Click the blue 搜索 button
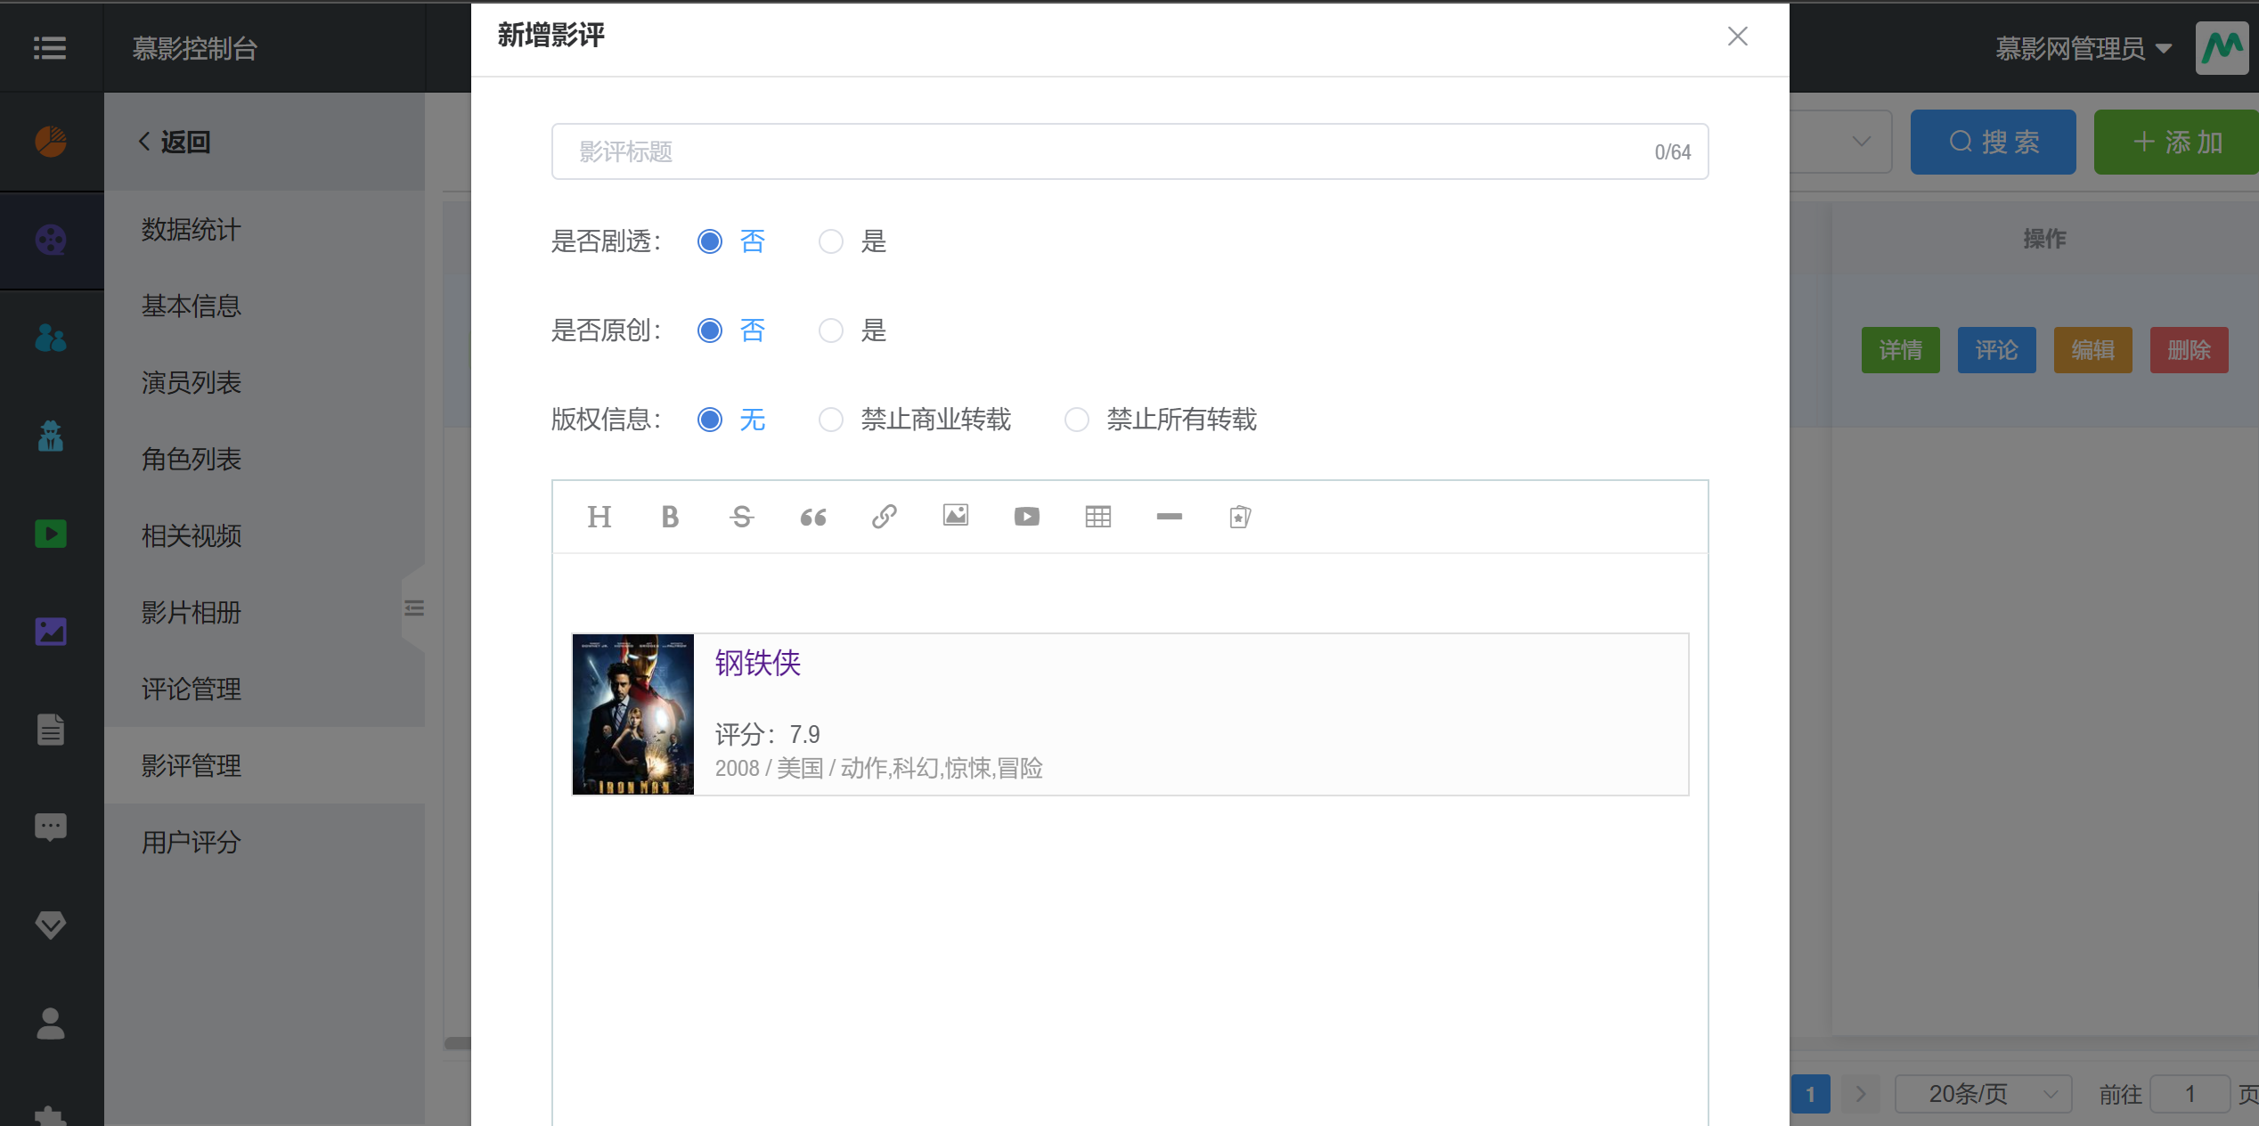Viewport: 2259px width, 1126px height. [1994, 142]
